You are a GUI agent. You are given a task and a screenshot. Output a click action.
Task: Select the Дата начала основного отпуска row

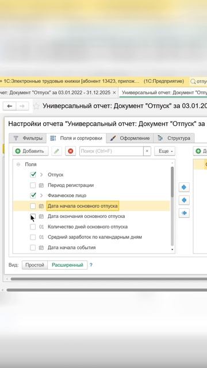(91, 206)
